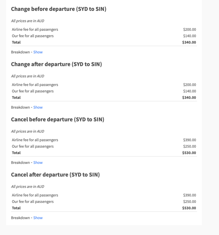Click Airline fee label under Change before departure
The width and height of the screenshot is (219, 235).
35,30
